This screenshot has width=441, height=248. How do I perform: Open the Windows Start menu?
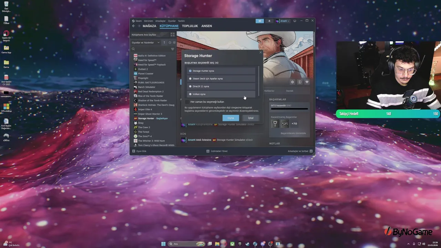pos(163,244)
